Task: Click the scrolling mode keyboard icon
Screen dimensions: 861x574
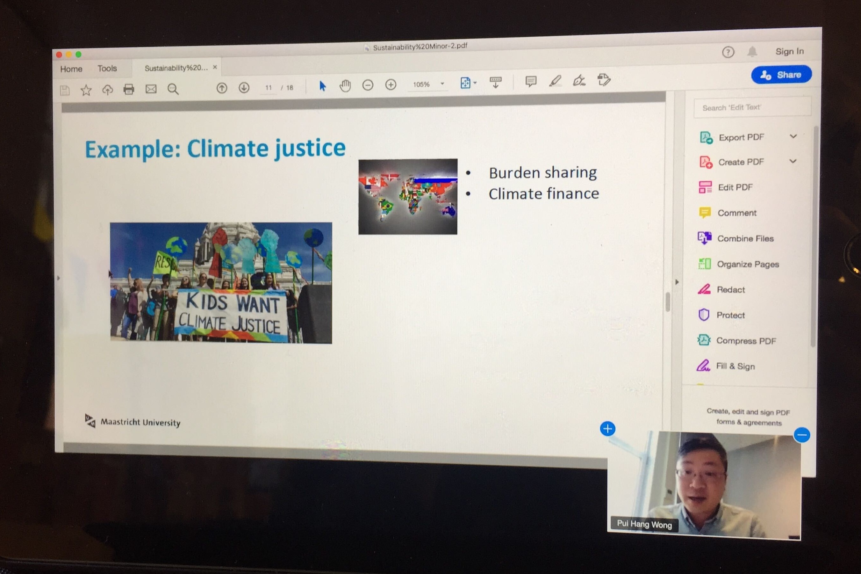Action: [x=496, y=82]
